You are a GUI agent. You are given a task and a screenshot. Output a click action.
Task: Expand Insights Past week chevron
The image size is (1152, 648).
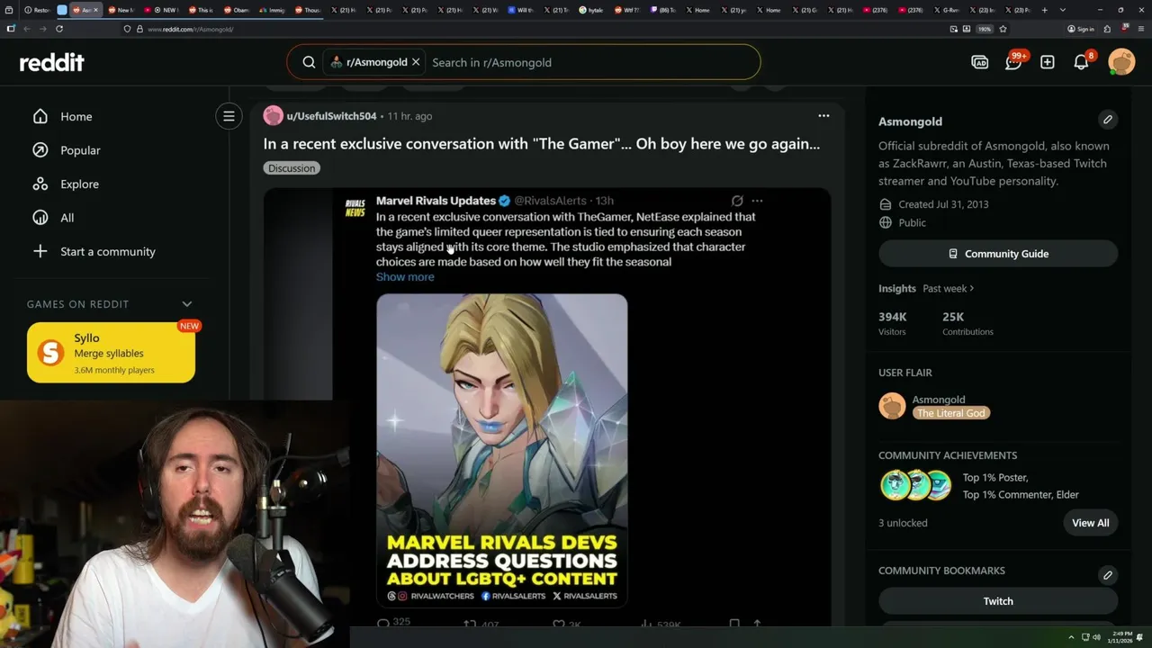tap(972, 289)
